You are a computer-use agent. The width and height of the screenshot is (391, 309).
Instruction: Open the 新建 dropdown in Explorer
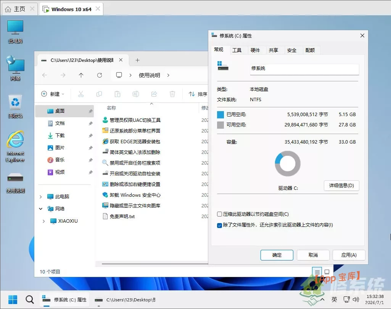click(x=53, y=94)
